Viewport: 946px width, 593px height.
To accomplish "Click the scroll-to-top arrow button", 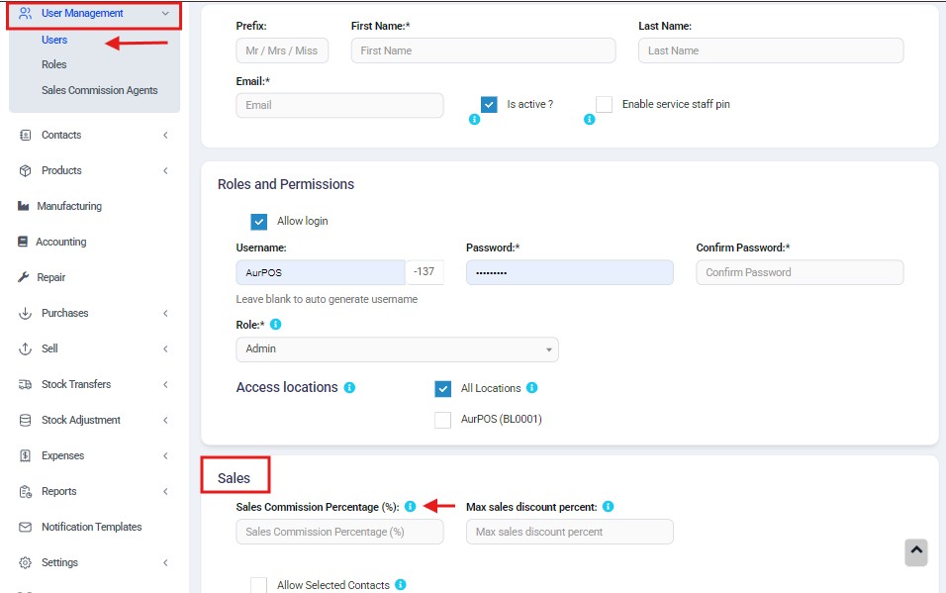I will coord(916,552).
